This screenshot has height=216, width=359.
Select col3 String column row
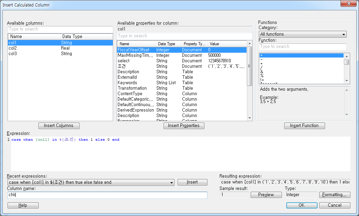(60, 54)
